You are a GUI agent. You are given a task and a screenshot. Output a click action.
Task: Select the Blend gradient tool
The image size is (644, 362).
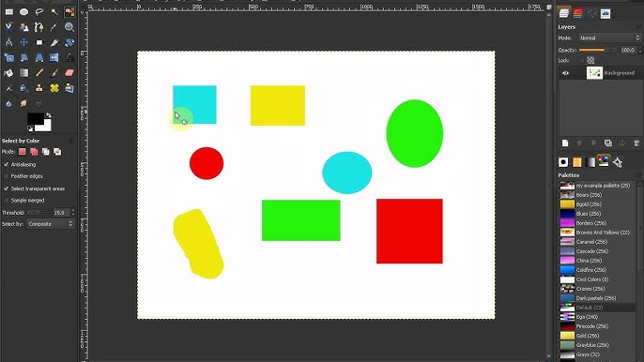(x=24, y=73)
